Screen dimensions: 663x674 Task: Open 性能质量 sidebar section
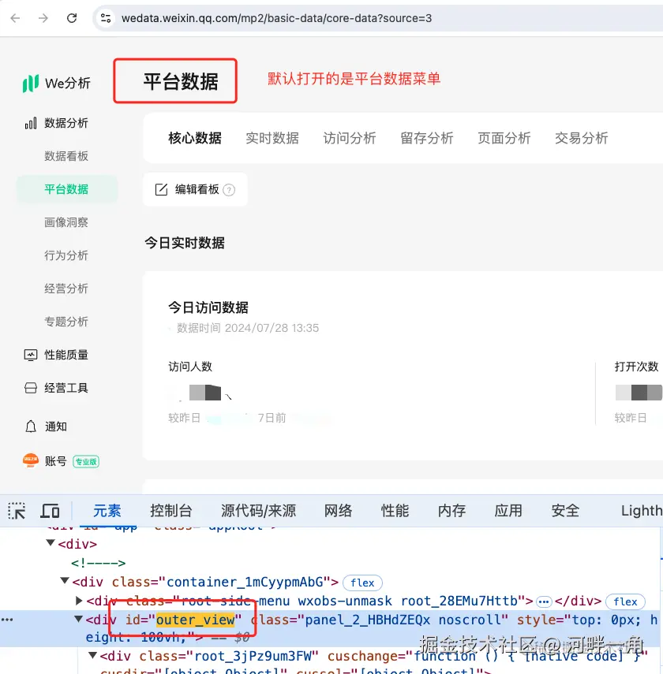(x=66, y=355)
